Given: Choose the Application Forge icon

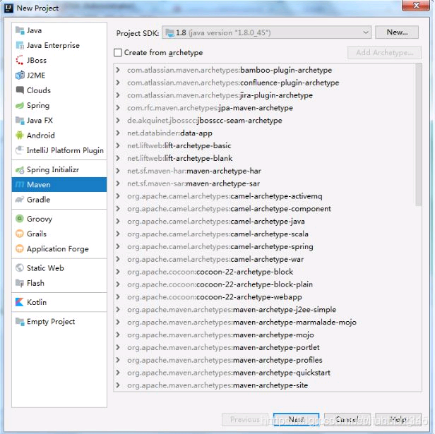Looking at the screenshot, I should point(20,248).
